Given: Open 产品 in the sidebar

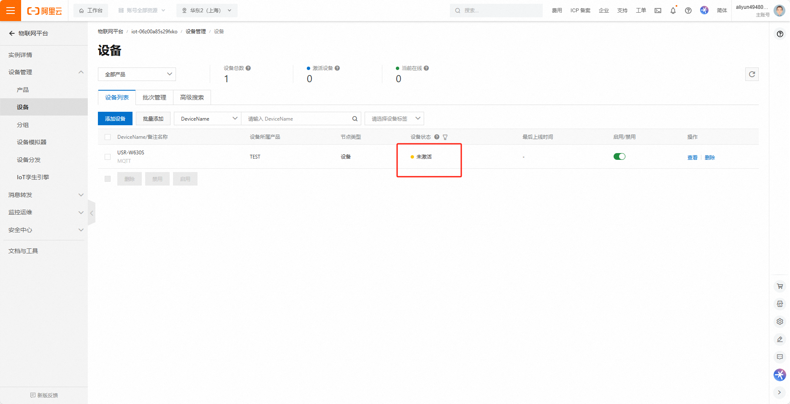Looking at the screenshot, I should pyautogui.click(x=23, y=90).
